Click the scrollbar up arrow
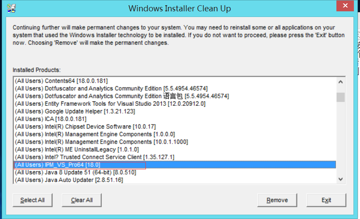The width and height of the screenshot is (360, 219). click(340, 82)
